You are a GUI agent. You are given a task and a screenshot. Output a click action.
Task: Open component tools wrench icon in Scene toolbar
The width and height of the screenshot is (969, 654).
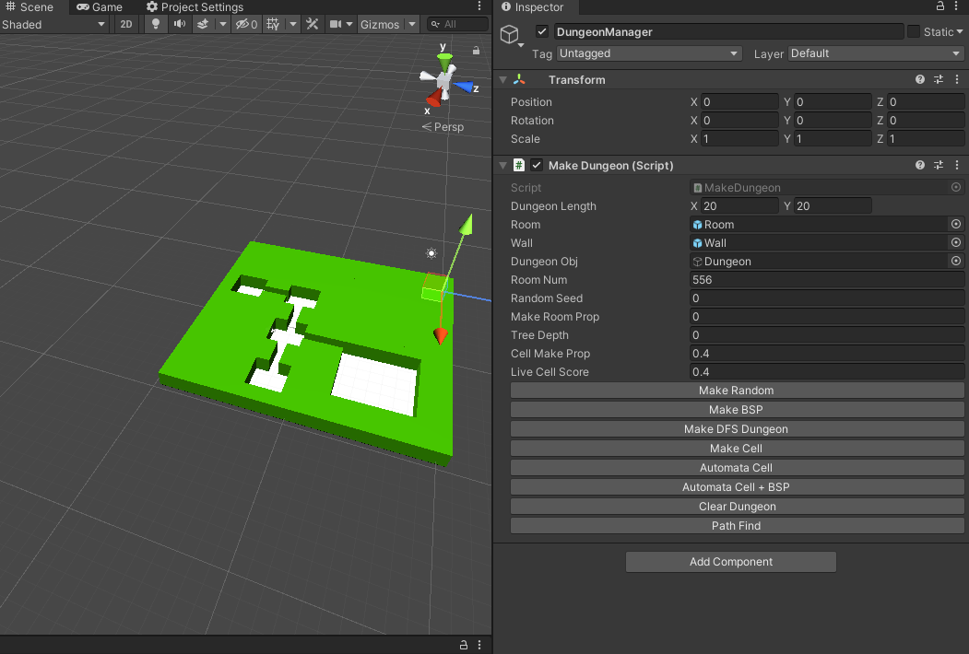[313, 24]
